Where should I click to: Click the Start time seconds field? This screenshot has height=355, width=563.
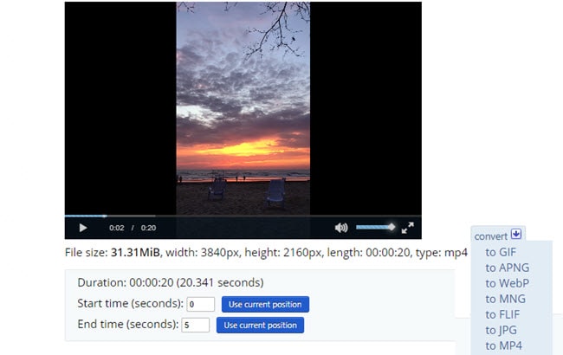click(201, 304)
